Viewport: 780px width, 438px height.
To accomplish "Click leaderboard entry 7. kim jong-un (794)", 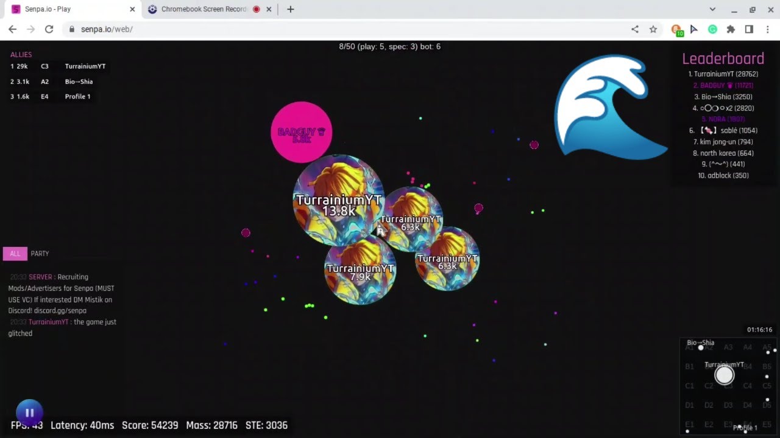I will coord(723,142).
